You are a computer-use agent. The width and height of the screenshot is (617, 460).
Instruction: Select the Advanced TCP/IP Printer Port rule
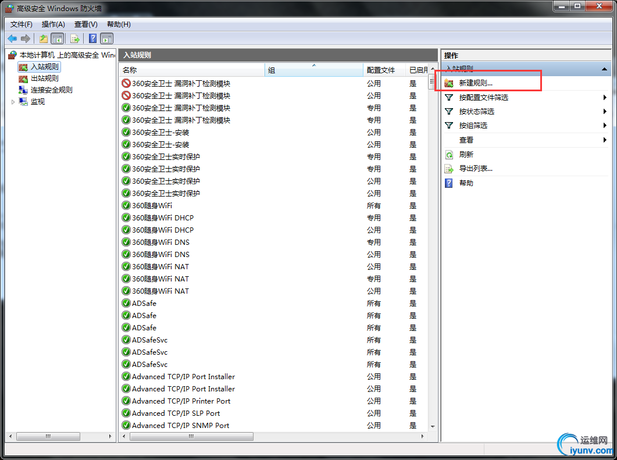[x=273, y=401]
